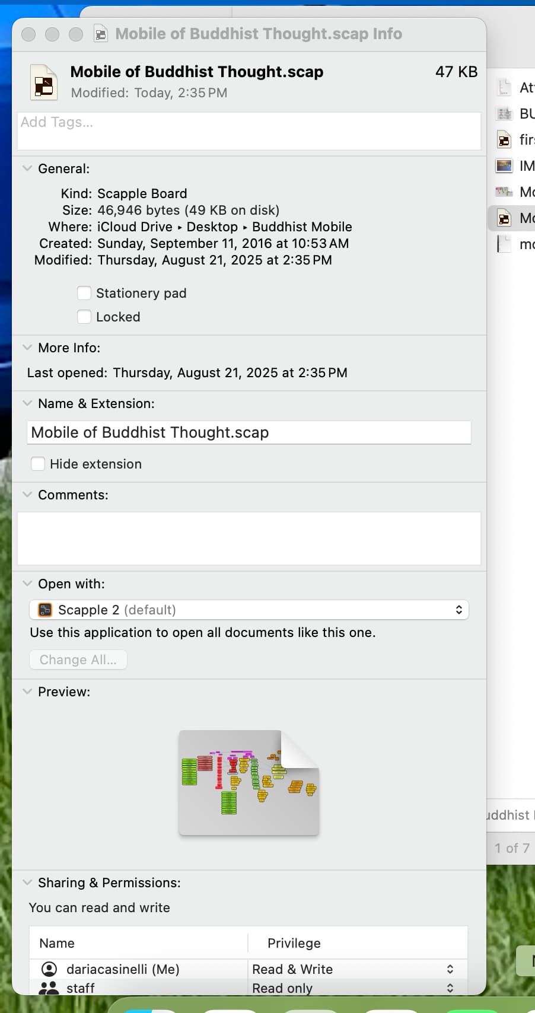The width and height of the screenshot is (535, 1013).
Task: Click the Add Tags field
Action: 249,130
